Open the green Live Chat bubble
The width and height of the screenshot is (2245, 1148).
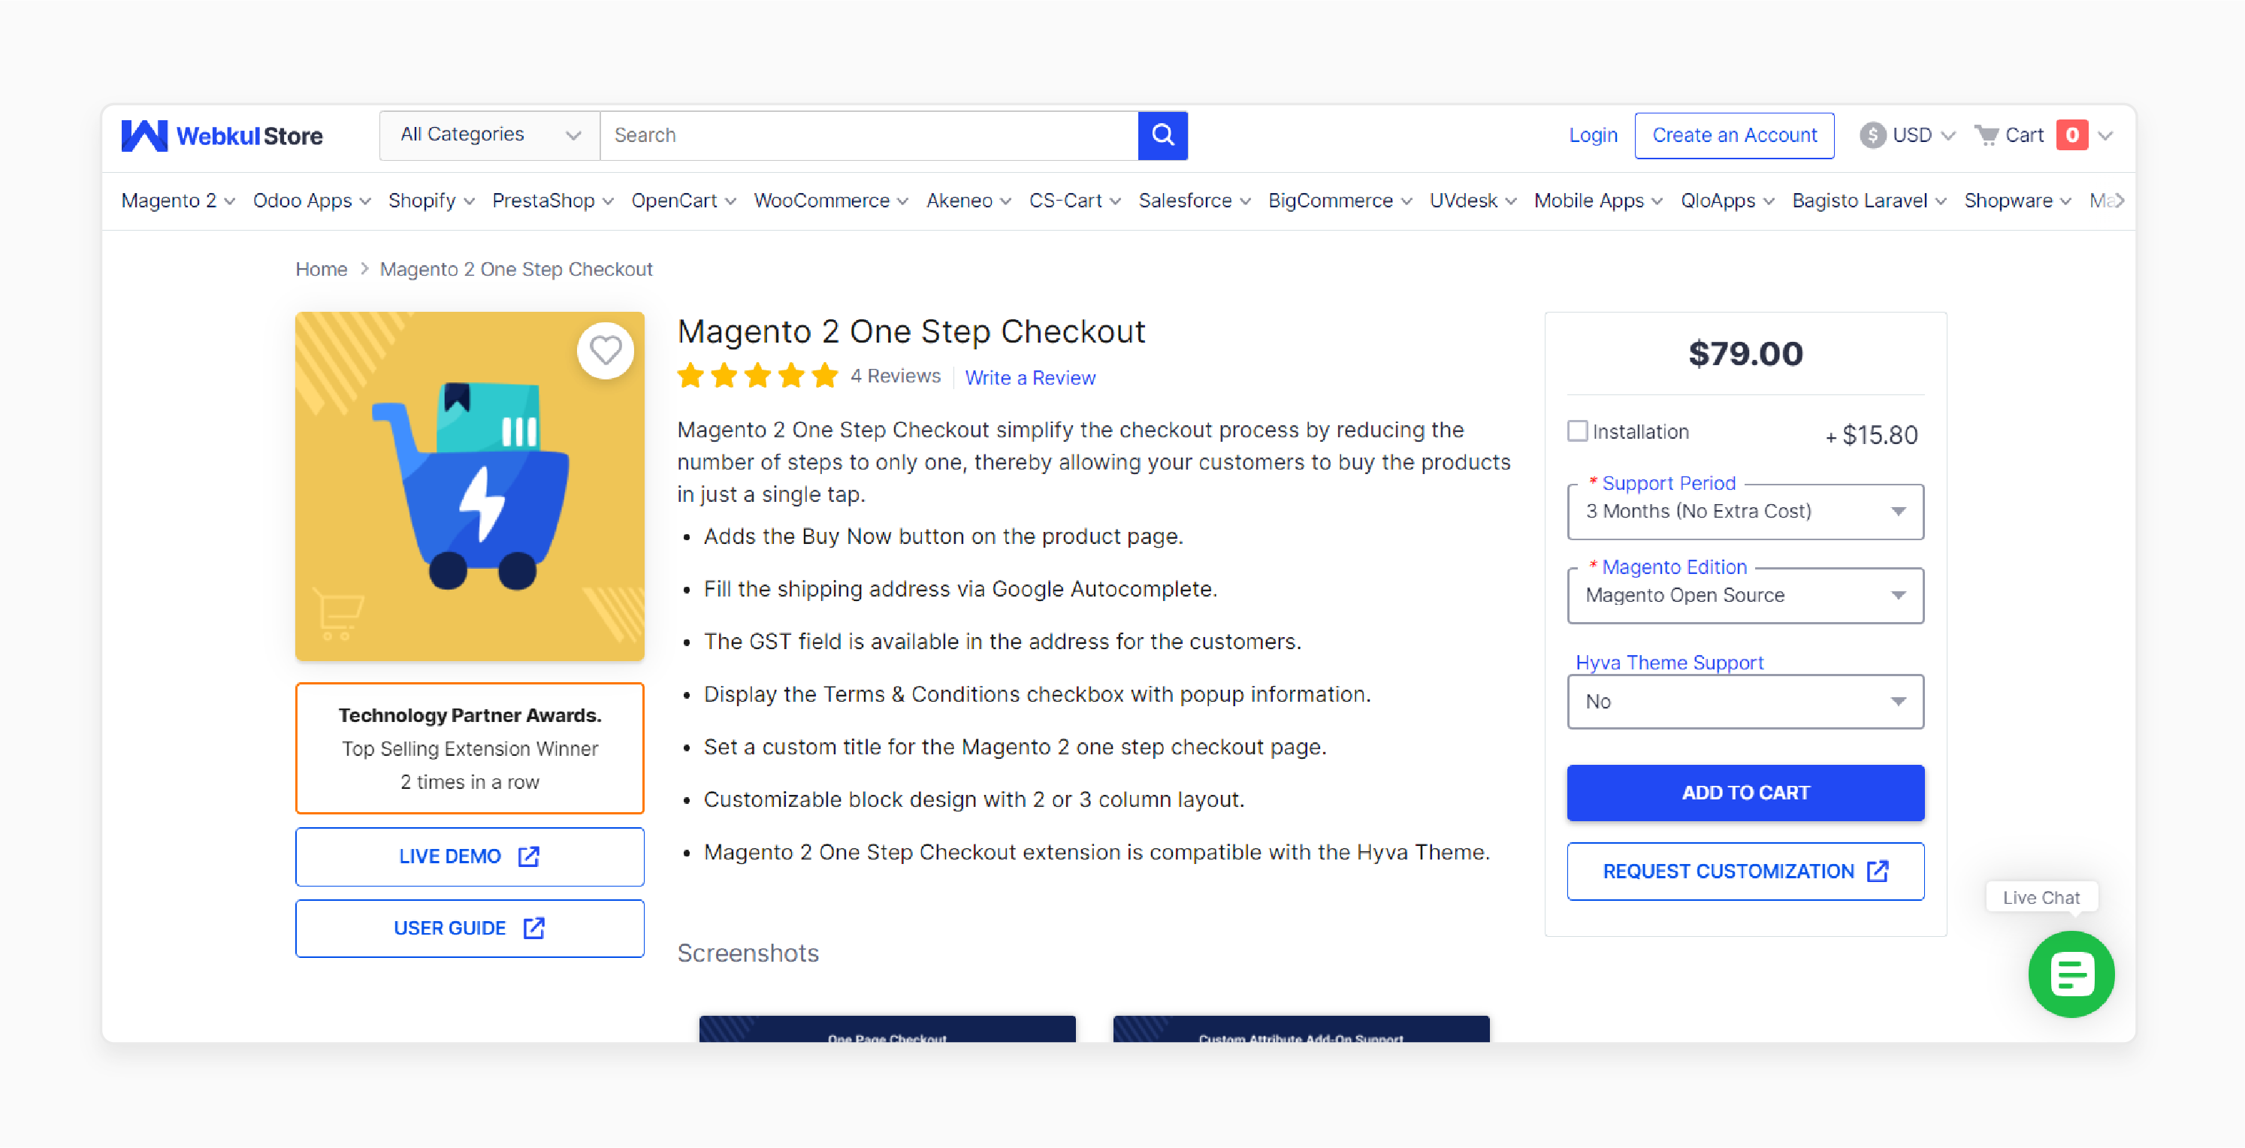[2071, 974]
